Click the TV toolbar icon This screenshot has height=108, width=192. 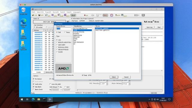[x=143, y=15]
